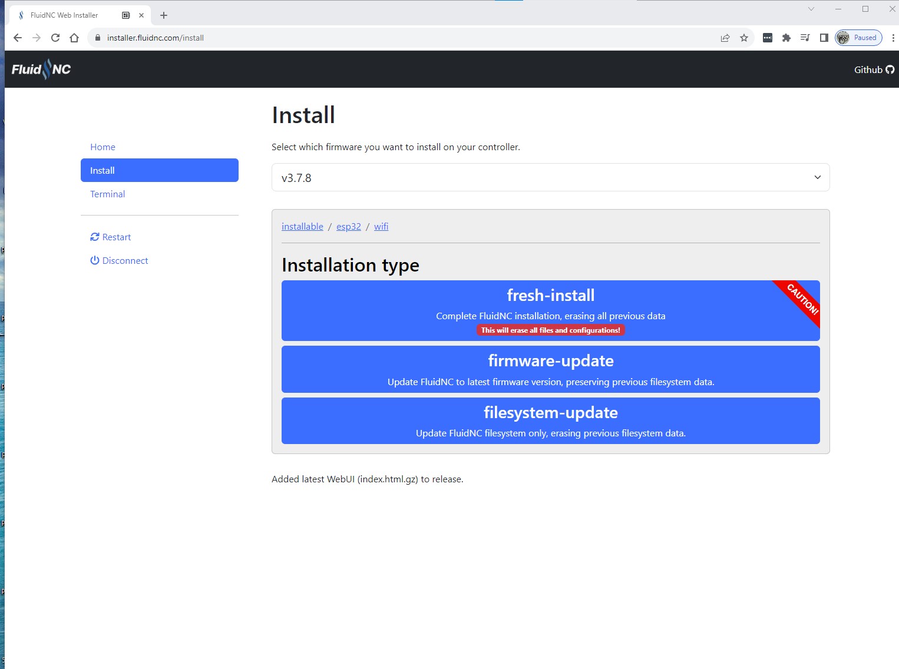
Task: Follow the esp32 breadcrumb link
Action: pyautogui.click(x=349, y=226)
